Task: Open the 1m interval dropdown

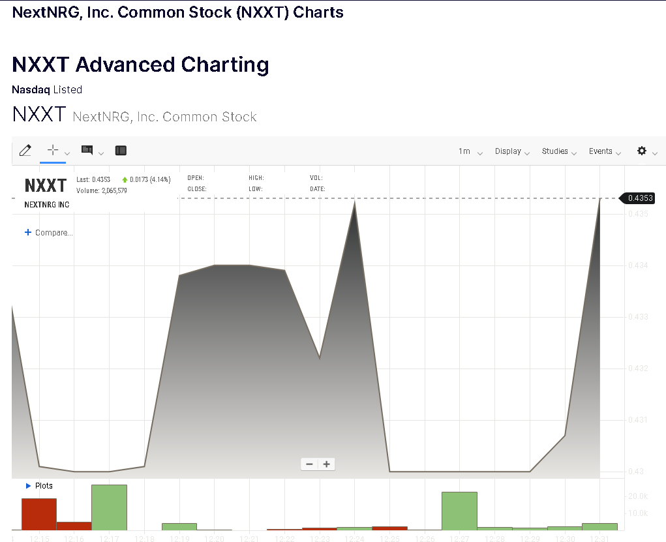Action: (470, 151)
